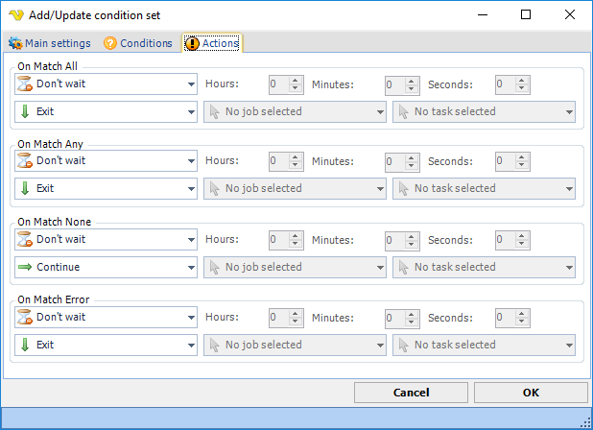
Task: Click the application logo in title bar
Action: coord(16,15)
